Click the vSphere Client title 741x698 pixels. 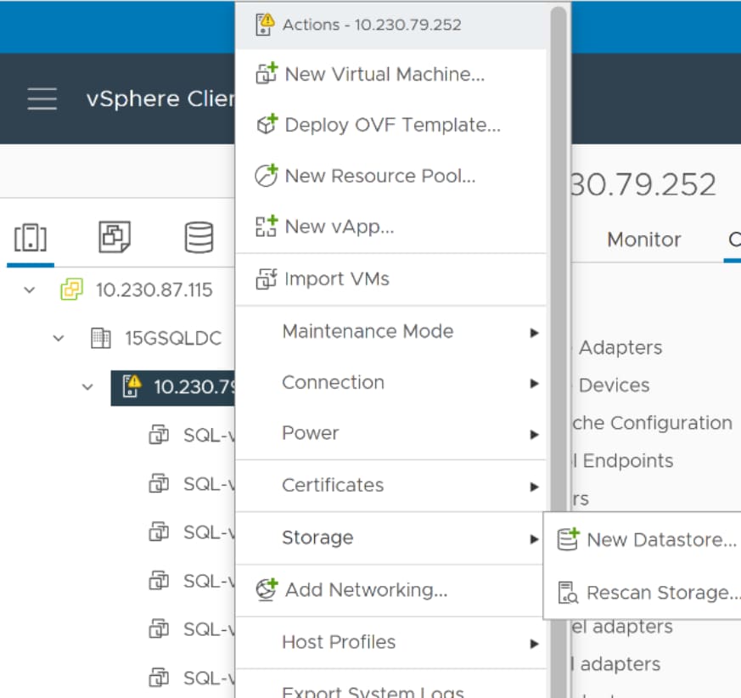click(x=160, y=99)
